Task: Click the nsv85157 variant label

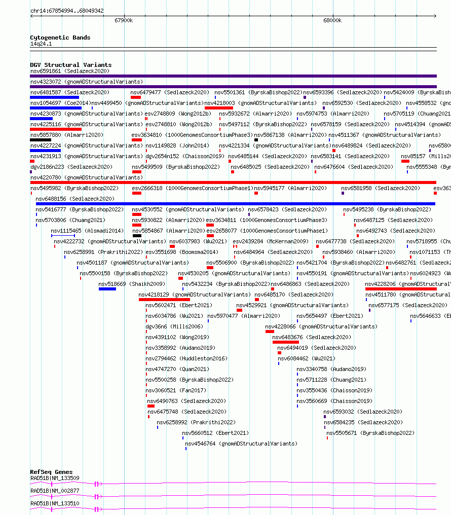Action: pyautogui.click(x=426, y=156)
